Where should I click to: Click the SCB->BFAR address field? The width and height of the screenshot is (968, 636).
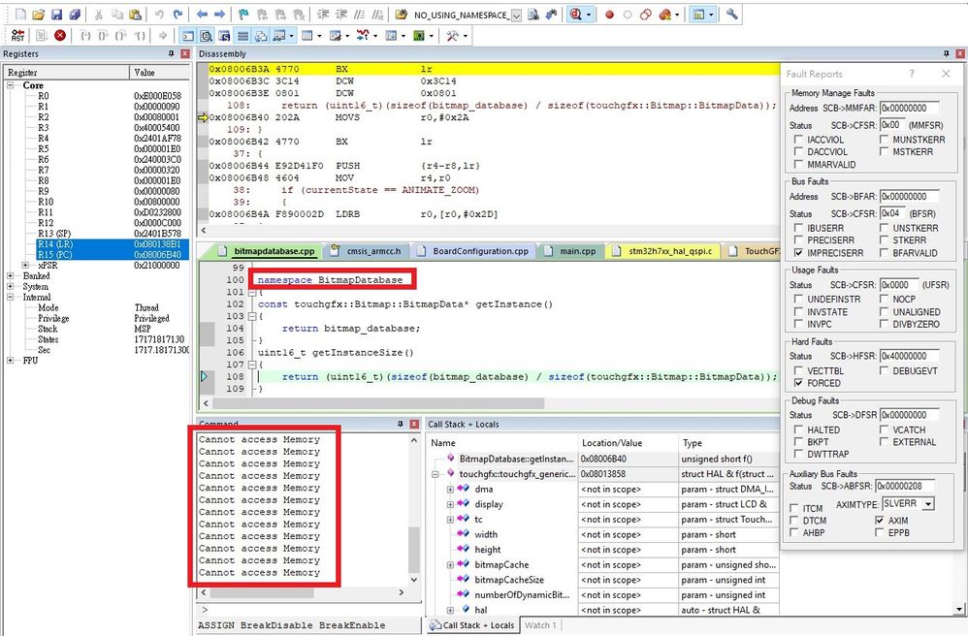(x=909, y=196)
